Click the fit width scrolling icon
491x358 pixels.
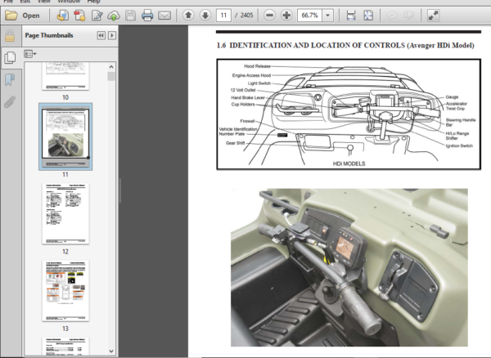(x=351, y=15)
